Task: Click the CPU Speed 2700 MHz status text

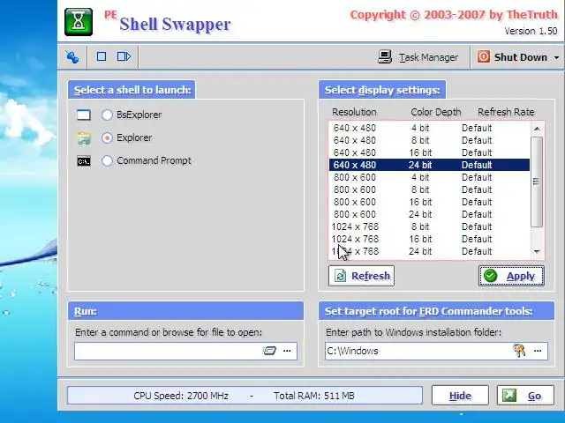Action: 181,396
